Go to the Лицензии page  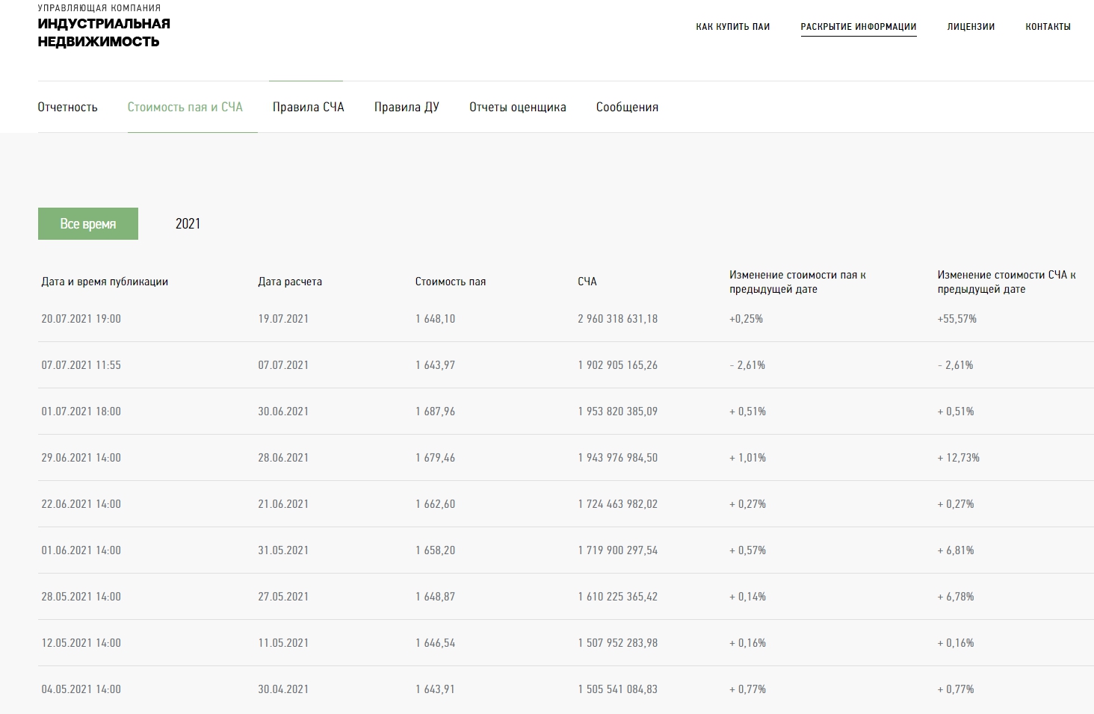pos(971,27)
